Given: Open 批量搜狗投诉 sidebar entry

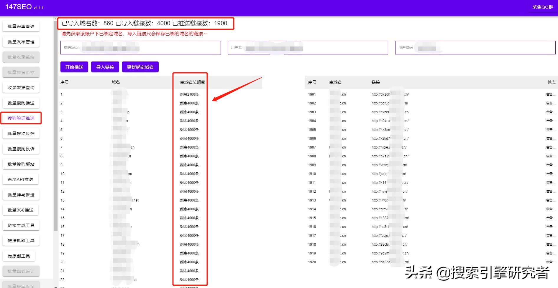Looking at the screenshot, I should (21, 149).
